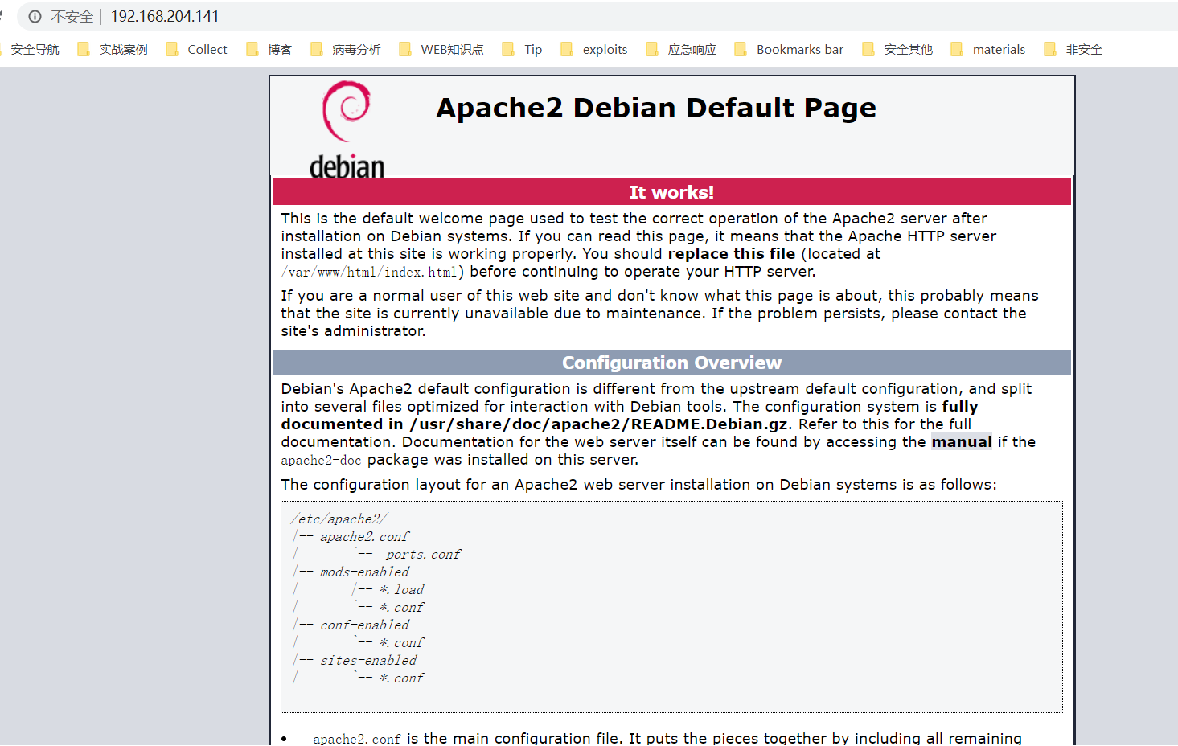
Task: Click the folder icon beside WEB知识点
Action: [x=405, y=49]
